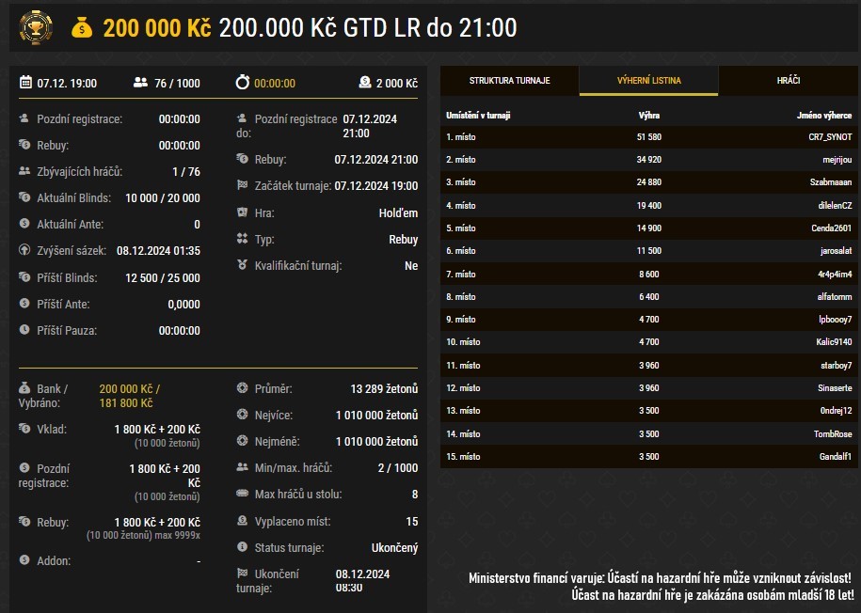Click the 3. místo row for Szabmaaan
The height and width of the screenshot is (613, 861).
(x=647, y=182)
